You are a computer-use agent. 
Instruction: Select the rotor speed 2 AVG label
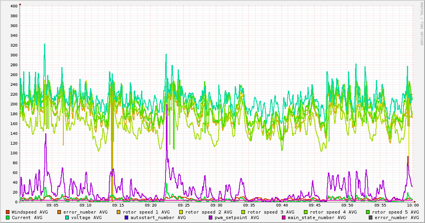pos(209,212)
